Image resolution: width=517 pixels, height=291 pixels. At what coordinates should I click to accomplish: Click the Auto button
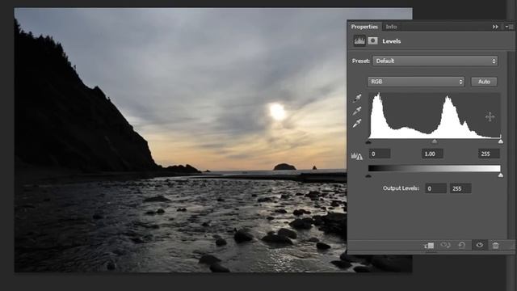tap(484, 82)
